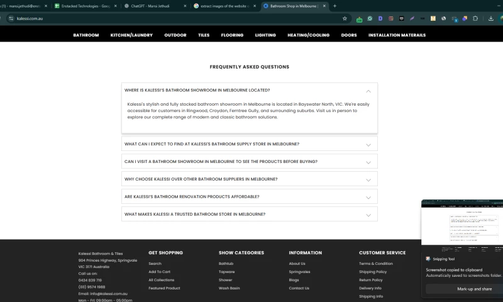
Task: Open the browser Extensions puzzle icon
Action: coord(475,18)
